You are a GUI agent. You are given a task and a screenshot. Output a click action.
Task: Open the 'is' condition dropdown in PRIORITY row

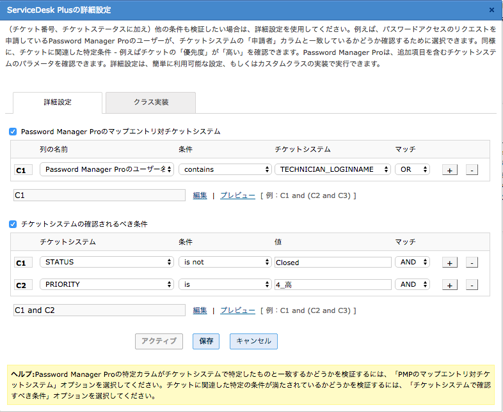pyautogui.click(x=225, y=284)
